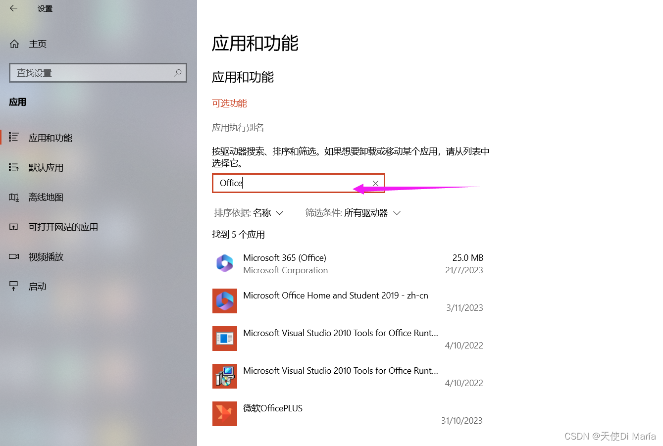Click the 25.0 MB size value
This screenshot has height=446, width=663.
(x=468, y=258)
